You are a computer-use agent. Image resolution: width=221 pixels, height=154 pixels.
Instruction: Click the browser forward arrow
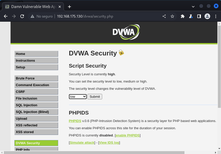click(14, 16)
